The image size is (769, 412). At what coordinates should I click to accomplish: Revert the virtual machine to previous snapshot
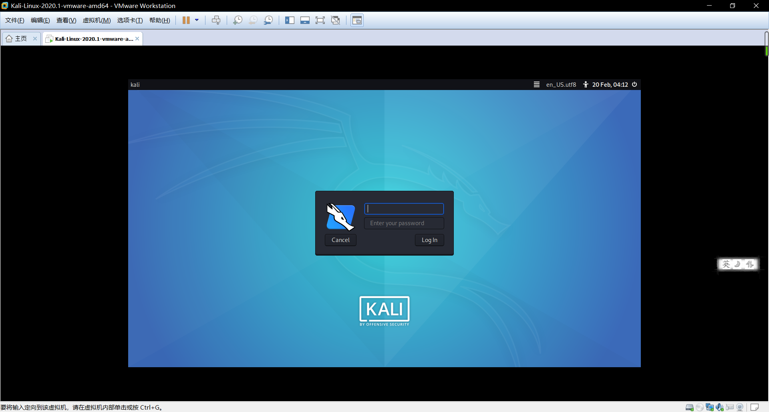[253, 20]
